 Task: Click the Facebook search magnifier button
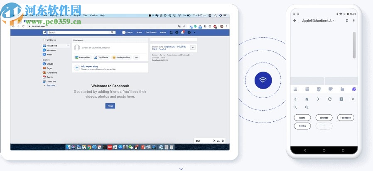click(112, 32)
